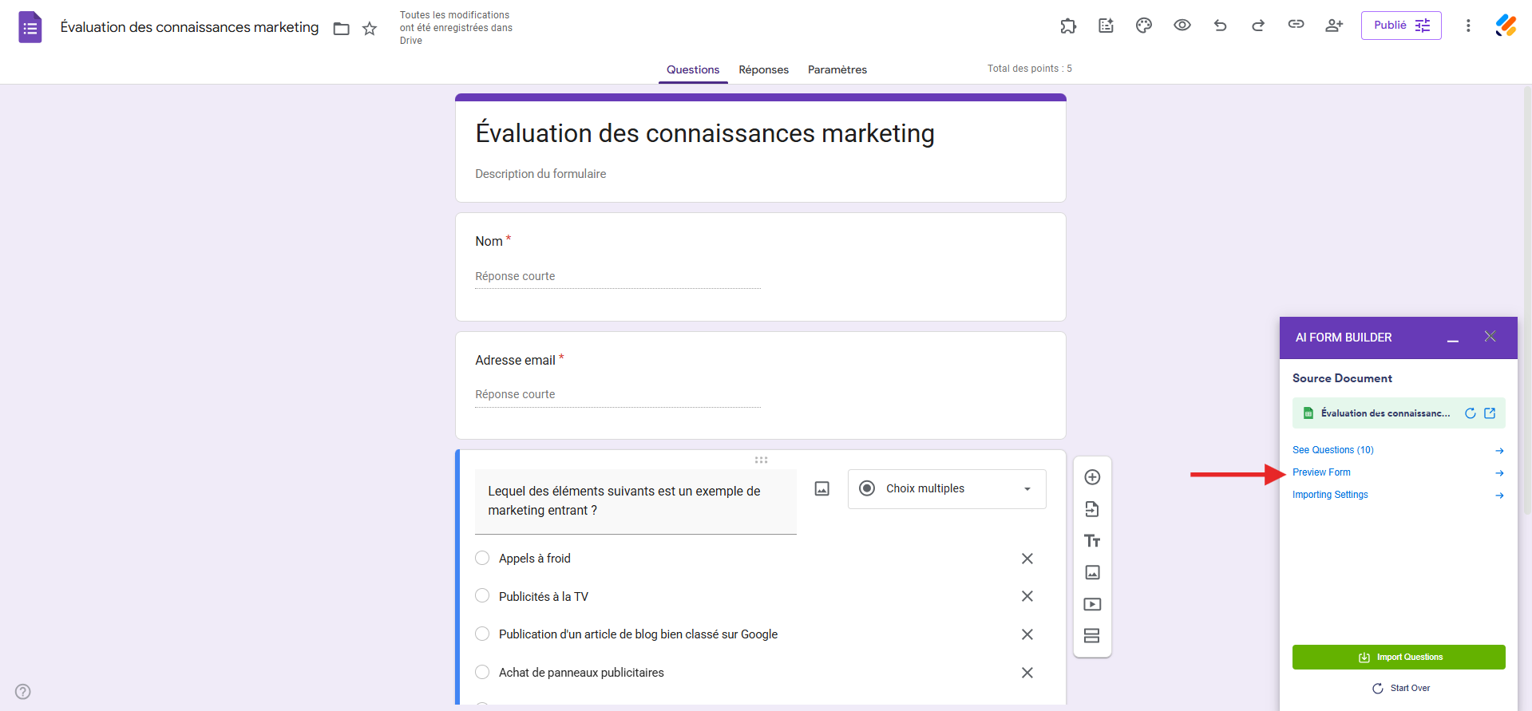1532x711 pixels.
Task: Select the blog article radio option
Action: pyautogui.click(x=482, y=634)
